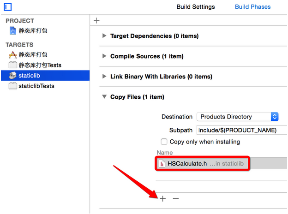The height and width of the screenshot is (214, 288).
Task: Expand Link Binary With Libraries section
Action: point(104,77)
